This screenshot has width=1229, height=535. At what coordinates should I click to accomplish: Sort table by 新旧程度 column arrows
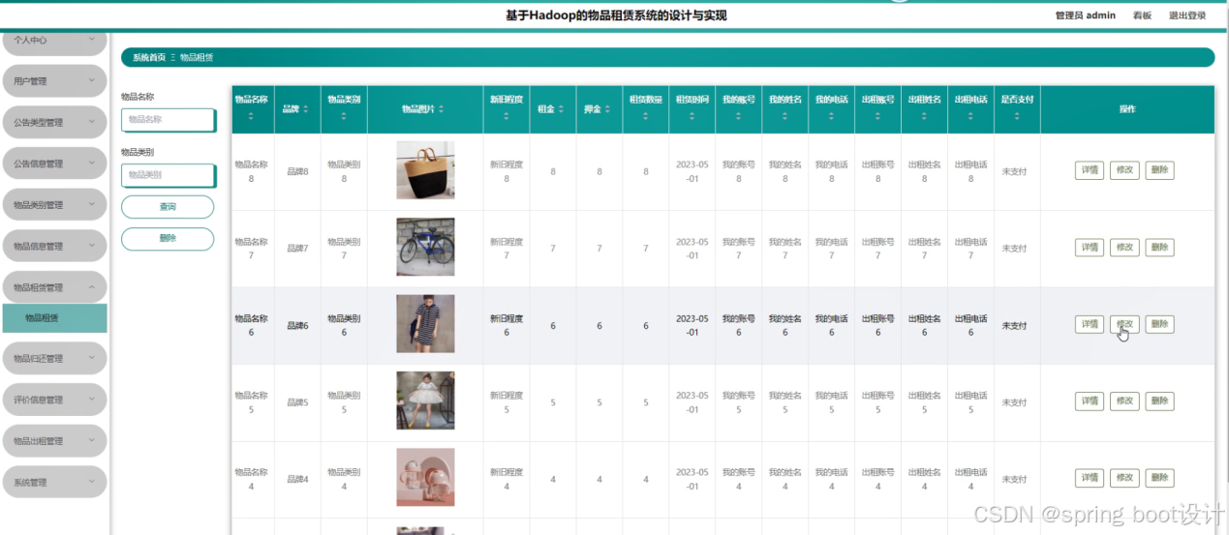pos(507,116)
